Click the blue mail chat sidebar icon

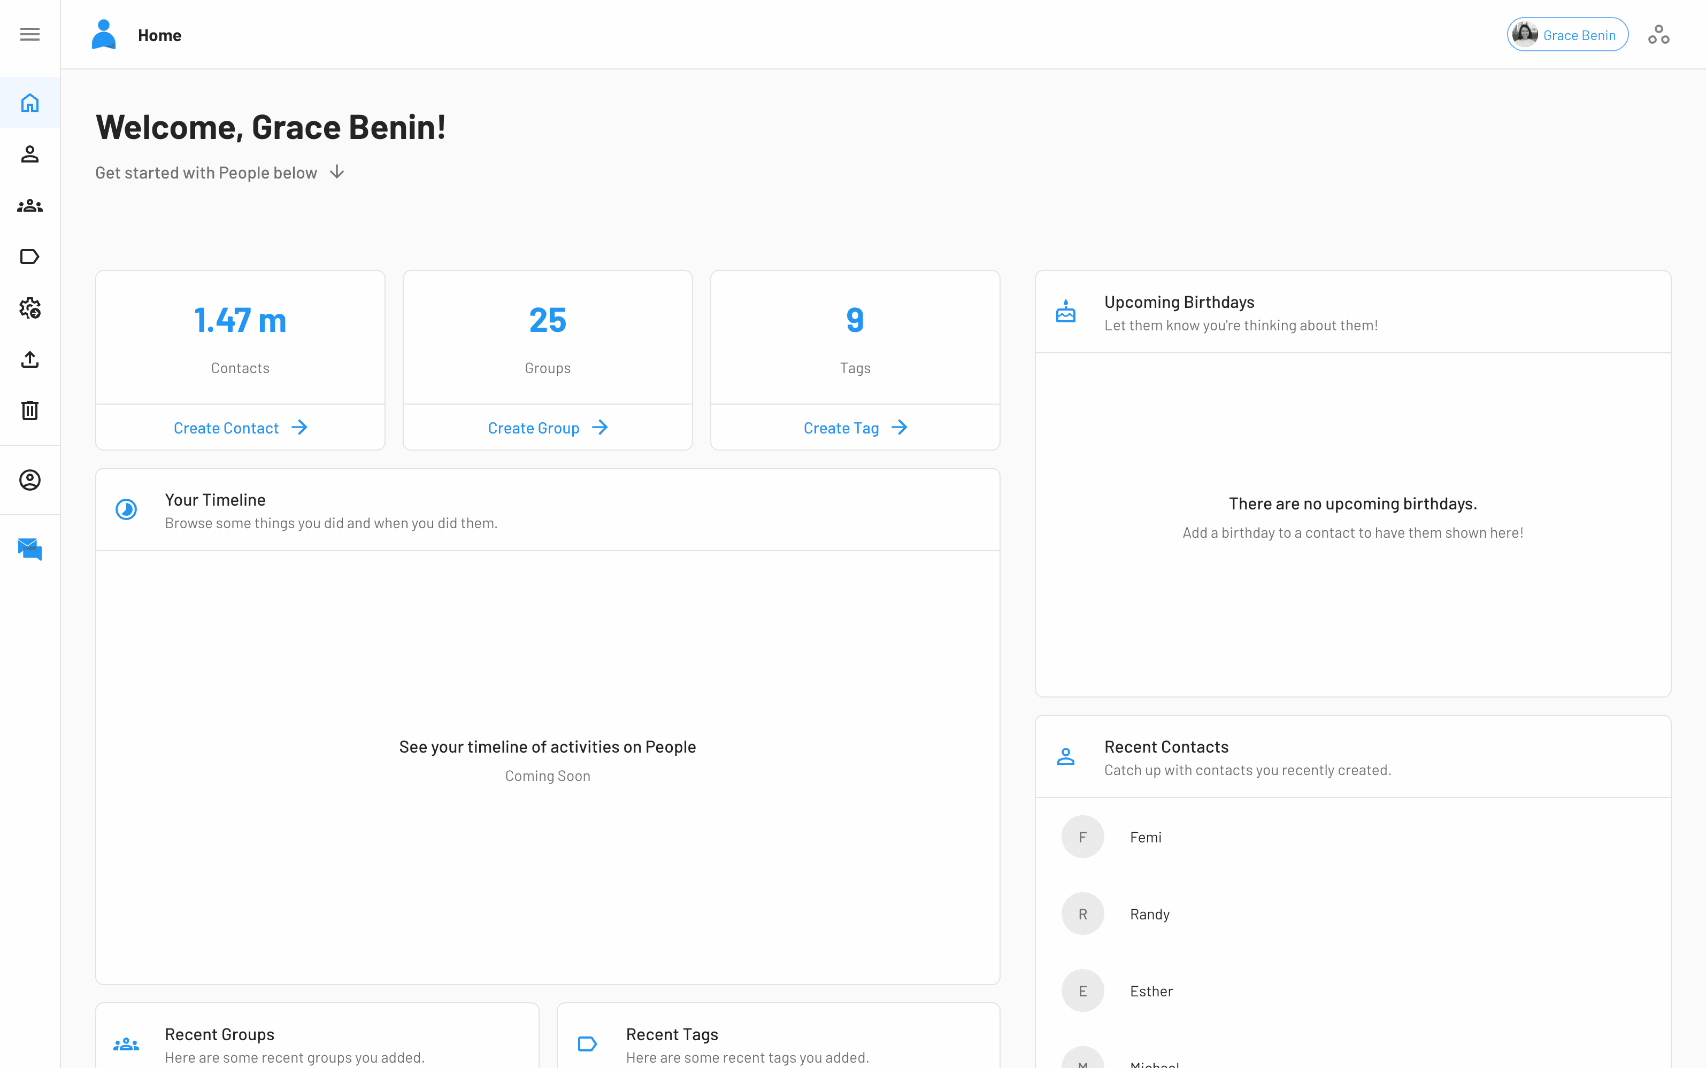(x=30, y=549)
